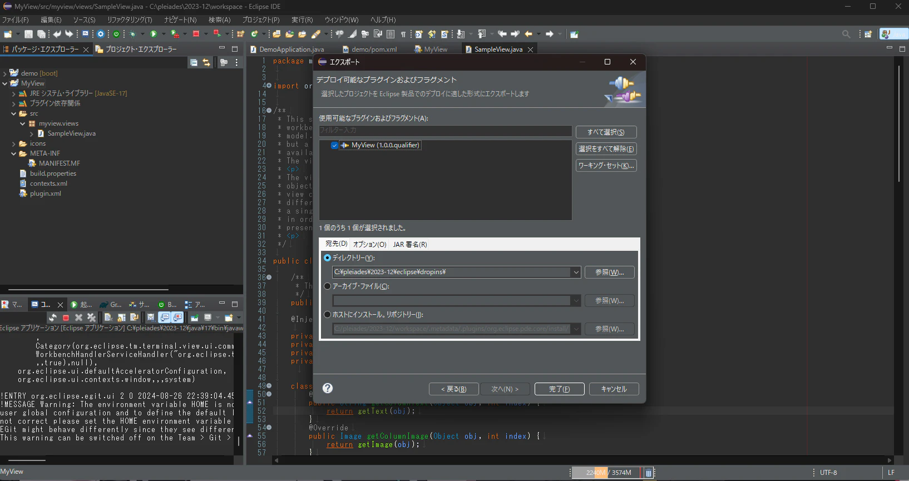Click the help question mark in Export dialog
909x481 pixels.
click(328, 388)
